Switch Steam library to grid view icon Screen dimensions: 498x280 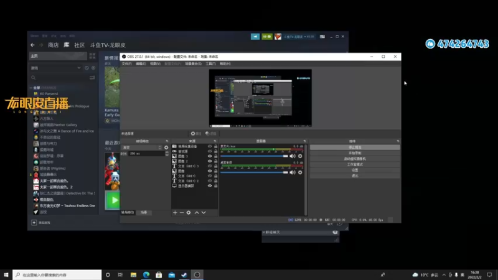[92, 56]
